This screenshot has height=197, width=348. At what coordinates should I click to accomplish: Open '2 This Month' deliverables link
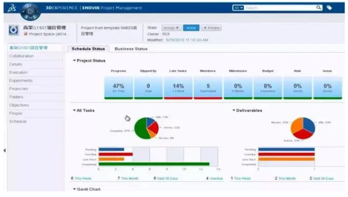[x=285, y=178]
